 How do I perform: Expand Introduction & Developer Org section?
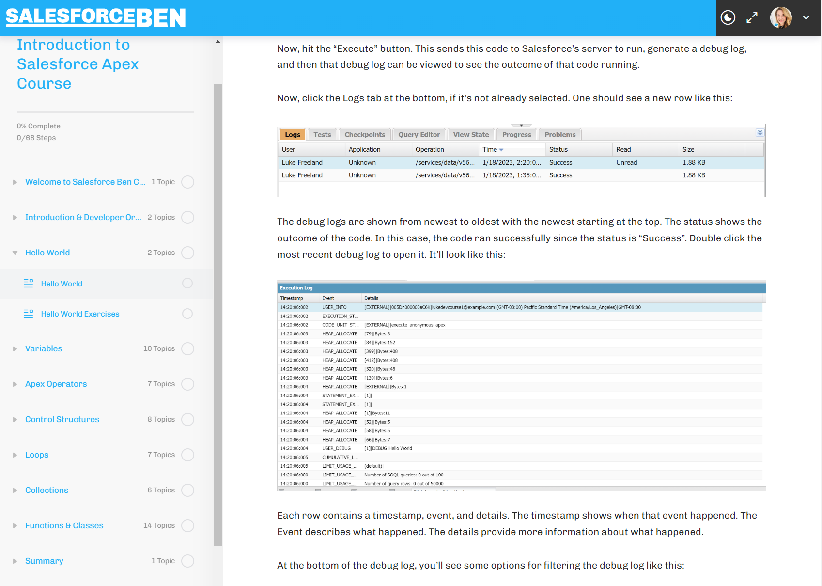tap(15, 218)
